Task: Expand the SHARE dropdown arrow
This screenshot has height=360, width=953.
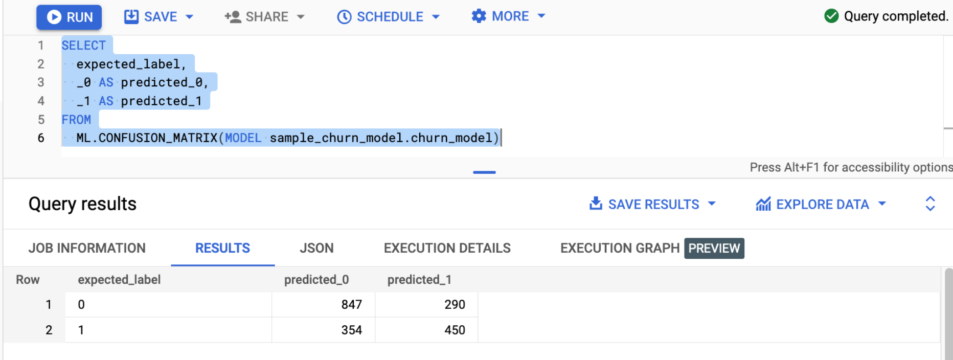Action: coord(301,17)
